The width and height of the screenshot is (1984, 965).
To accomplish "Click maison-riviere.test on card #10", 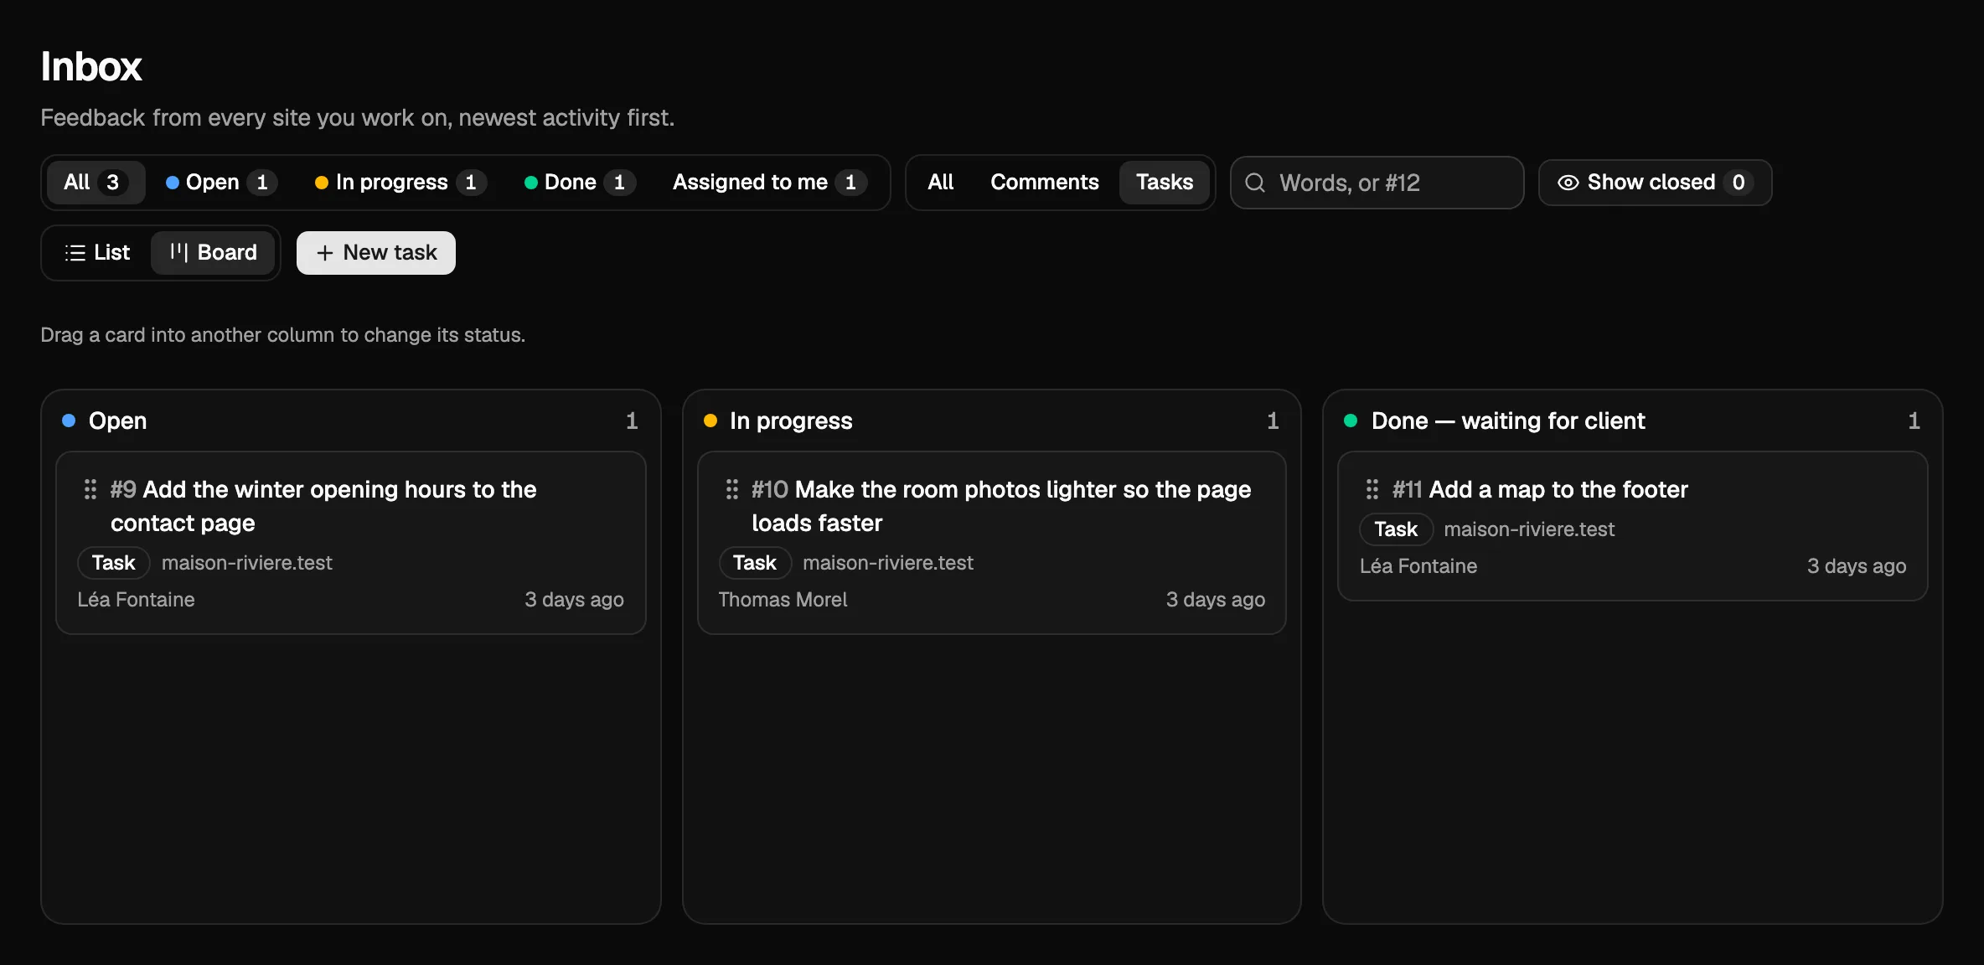I will point(888,563).
